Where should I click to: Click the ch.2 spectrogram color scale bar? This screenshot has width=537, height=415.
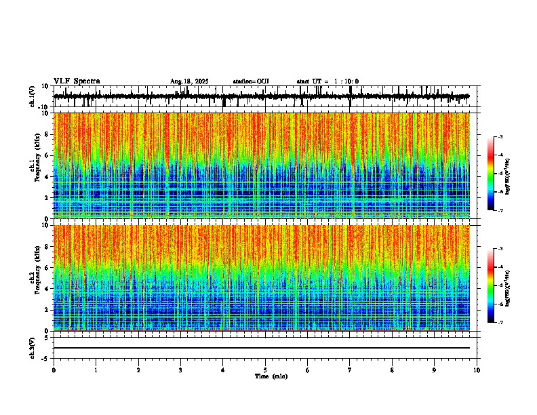(490, 285)
